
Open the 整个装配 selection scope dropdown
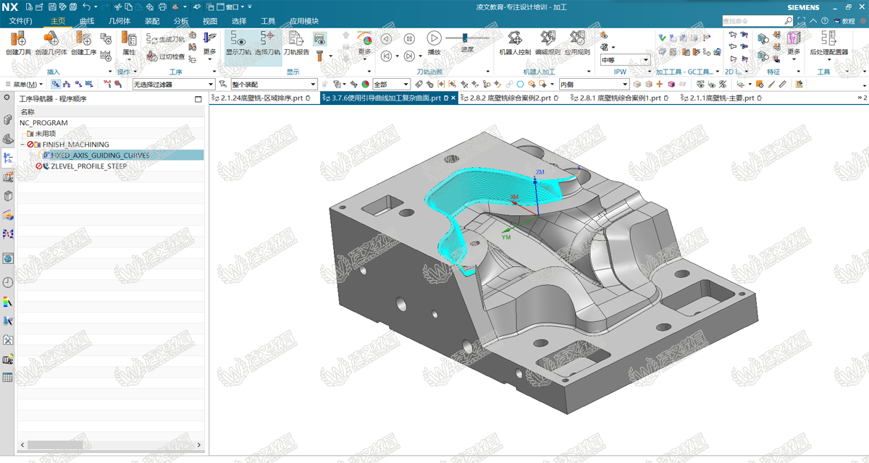[274, 85]
